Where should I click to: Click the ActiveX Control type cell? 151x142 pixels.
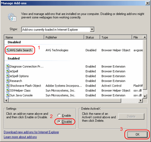pos(111,86)
